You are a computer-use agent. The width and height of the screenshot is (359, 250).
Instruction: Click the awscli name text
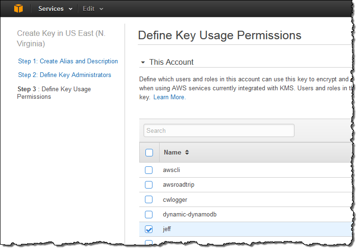171,170
